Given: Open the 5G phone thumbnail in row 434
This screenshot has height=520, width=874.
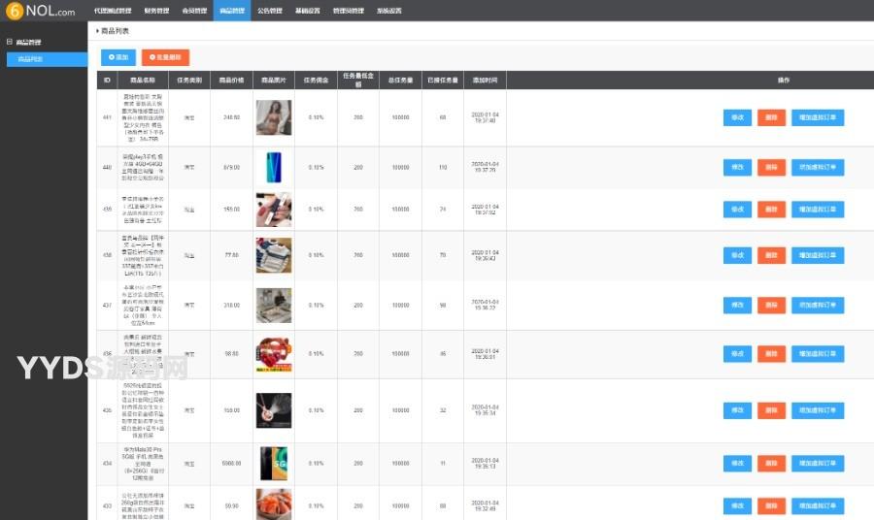Looking at the screenshot, I should click(273, 464).
